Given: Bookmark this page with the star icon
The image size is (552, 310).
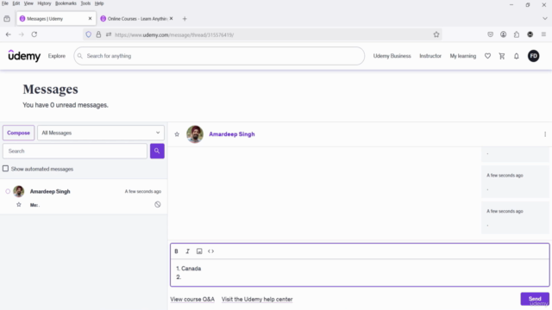Looking at the screenshot, I should click(436, 34).
